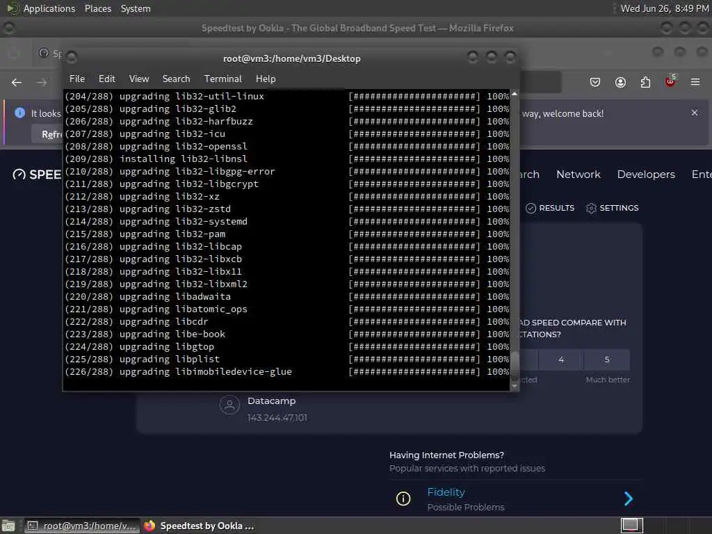
Task: Open the Network link in Speedtest navigation
Action: click(578, 175)
